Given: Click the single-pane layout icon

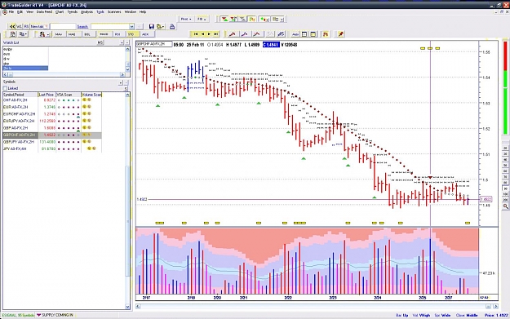Looking at the screenshot, I should (304, 33).
